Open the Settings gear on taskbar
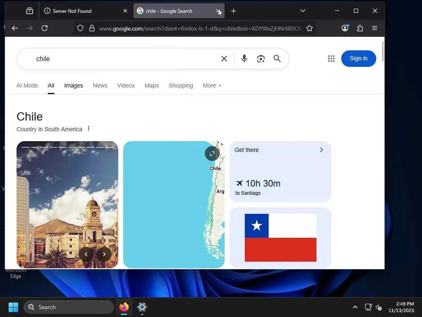This screenshot has height=317, width=422. pos(142,307)
